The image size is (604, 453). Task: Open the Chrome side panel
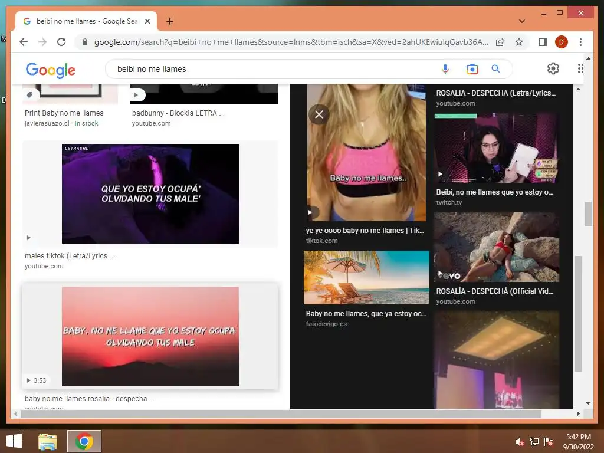543,42
